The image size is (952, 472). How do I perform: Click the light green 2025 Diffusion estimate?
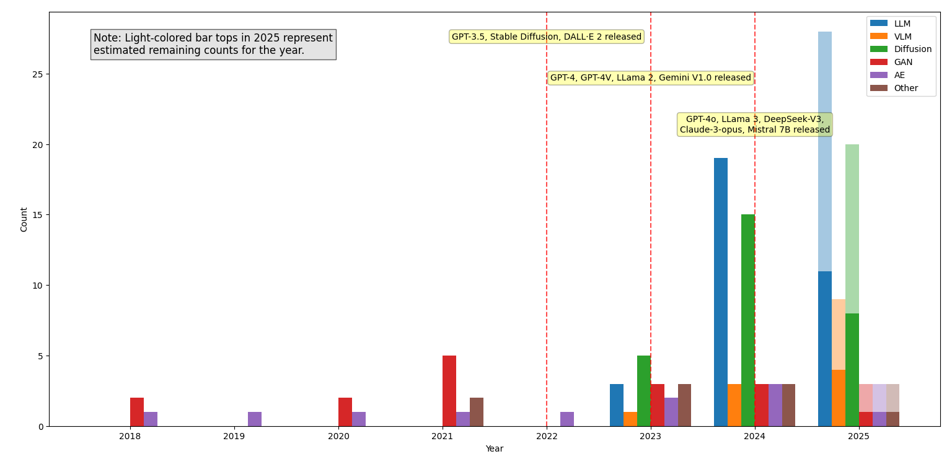click(x=852, y=229)
